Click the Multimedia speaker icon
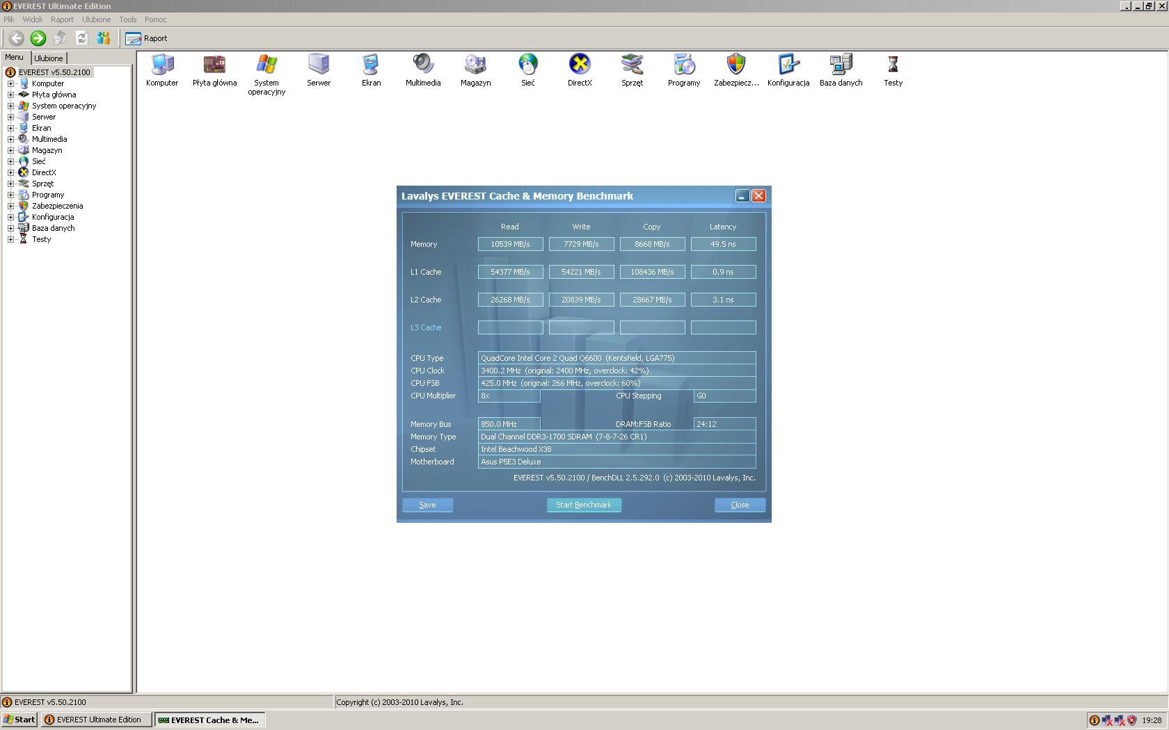The height and width of the screenshot is (730, 1169). 422,65
